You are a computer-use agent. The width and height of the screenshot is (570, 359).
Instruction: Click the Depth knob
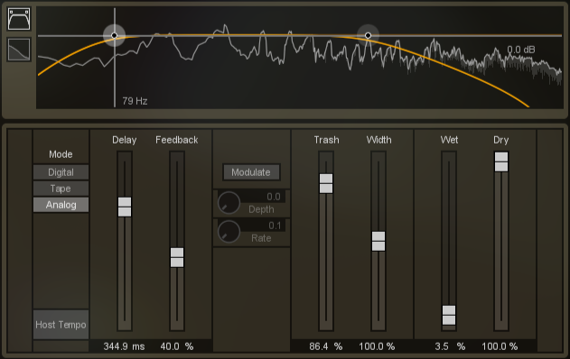(229, 203)
